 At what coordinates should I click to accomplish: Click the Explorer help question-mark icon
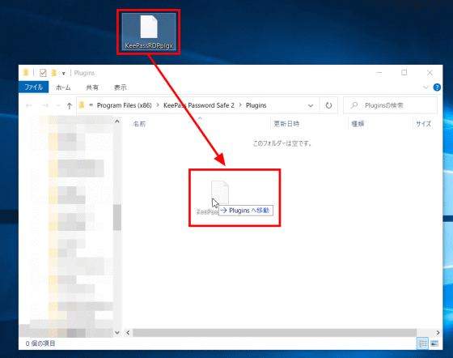(x=437, y=87)
